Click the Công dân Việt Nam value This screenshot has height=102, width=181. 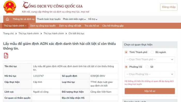click(101, 92)
